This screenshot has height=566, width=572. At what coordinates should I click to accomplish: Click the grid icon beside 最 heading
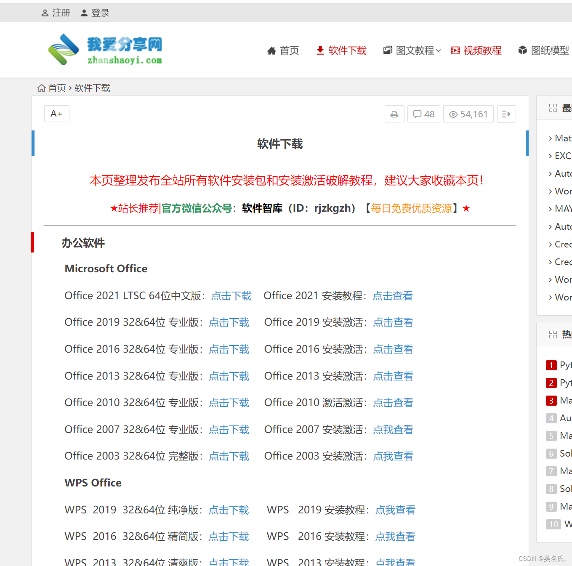pyautogui.click(x=553, y=108)
